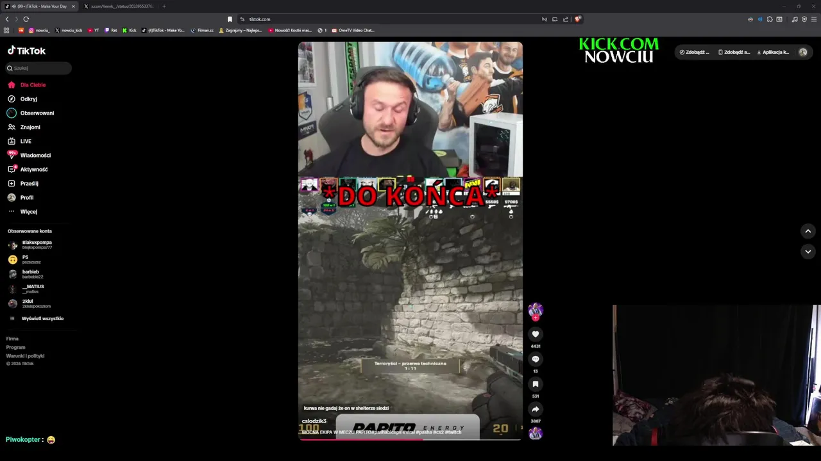Share the video using the arrow icon

[536, 409]
